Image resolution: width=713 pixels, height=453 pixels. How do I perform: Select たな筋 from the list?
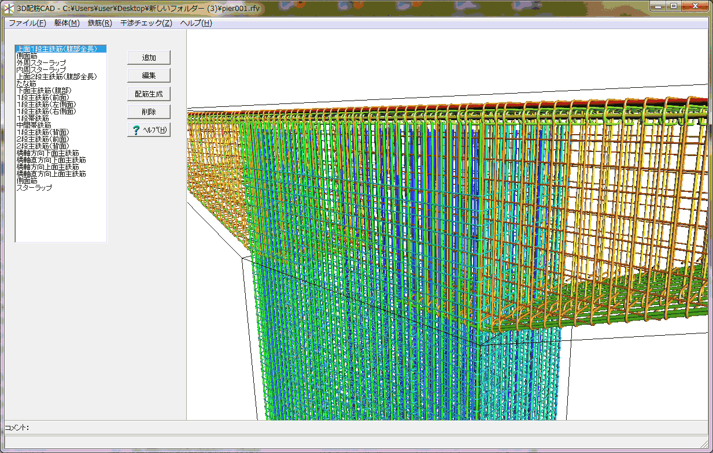[x=27, y=84]
